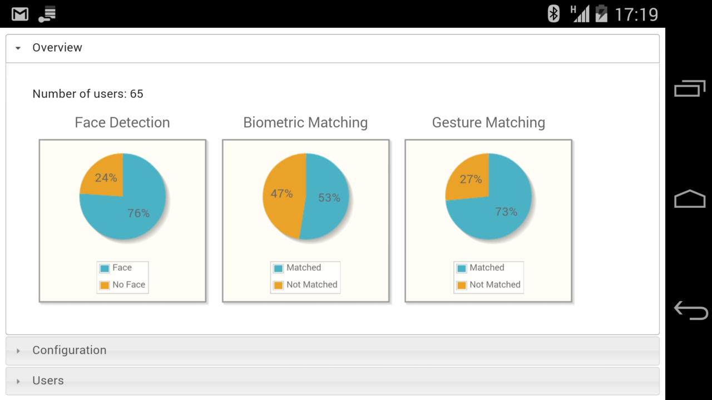712x400 pixels.
Task: Tap the music playlist notification icon
Action: tap(47, 14)
